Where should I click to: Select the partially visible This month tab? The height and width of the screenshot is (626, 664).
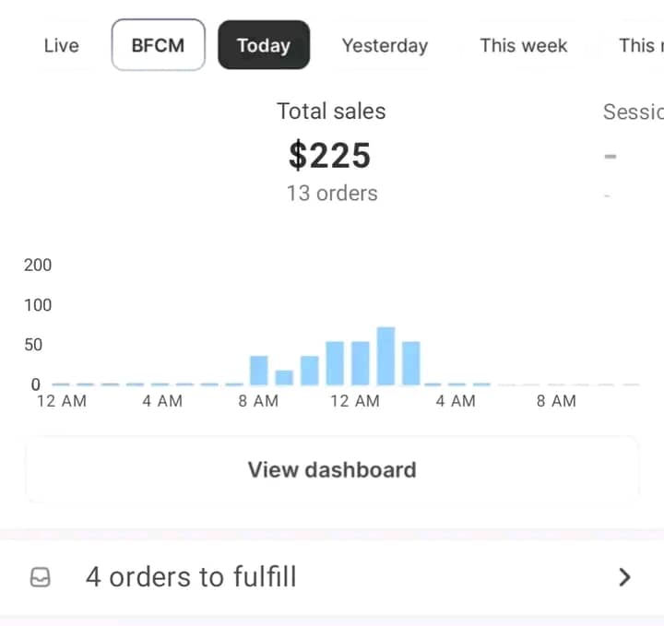click(x=639, y=45)
